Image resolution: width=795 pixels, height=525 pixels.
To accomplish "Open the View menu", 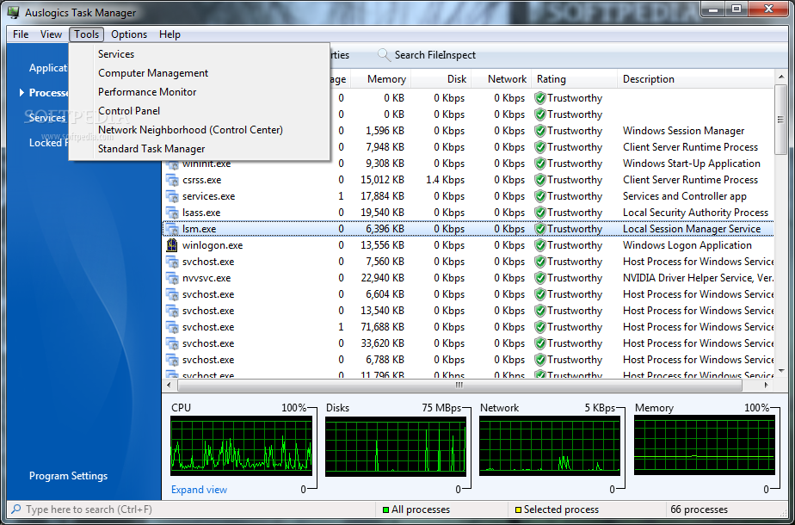I will click(x=52, y=34).
